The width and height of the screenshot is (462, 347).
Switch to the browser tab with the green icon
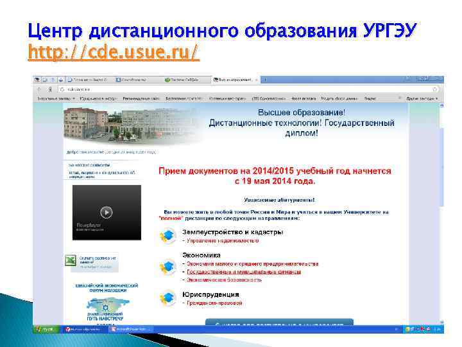tap(187, 80)
